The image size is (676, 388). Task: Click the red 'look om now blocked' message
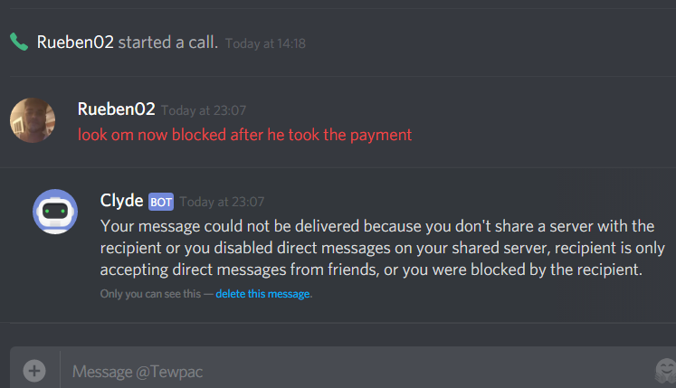[x=245, y=135]
